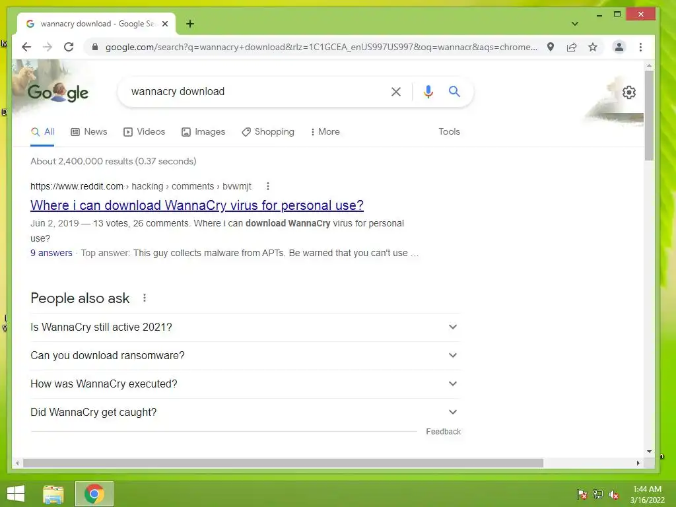Image resolution: width=676 pixels, height=507 pixels.
Task: Open the taskbar clock and date
Action: [648, 494]
